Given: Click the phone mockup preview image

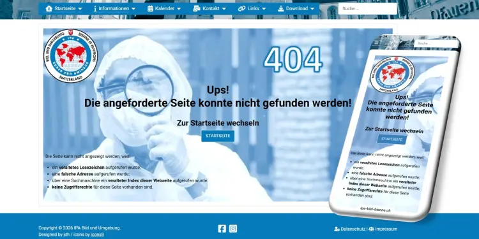Looking at the screenshot, I should 395,128.
